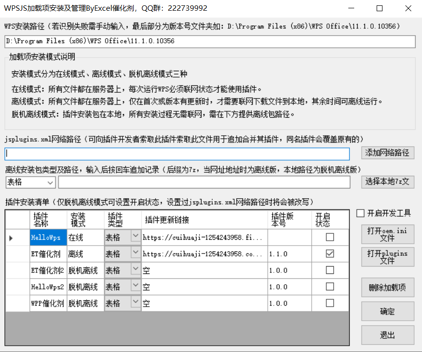Click the 打开oem.ini文件 button
This screenshot has height=352, width=422.
(387, 234)
